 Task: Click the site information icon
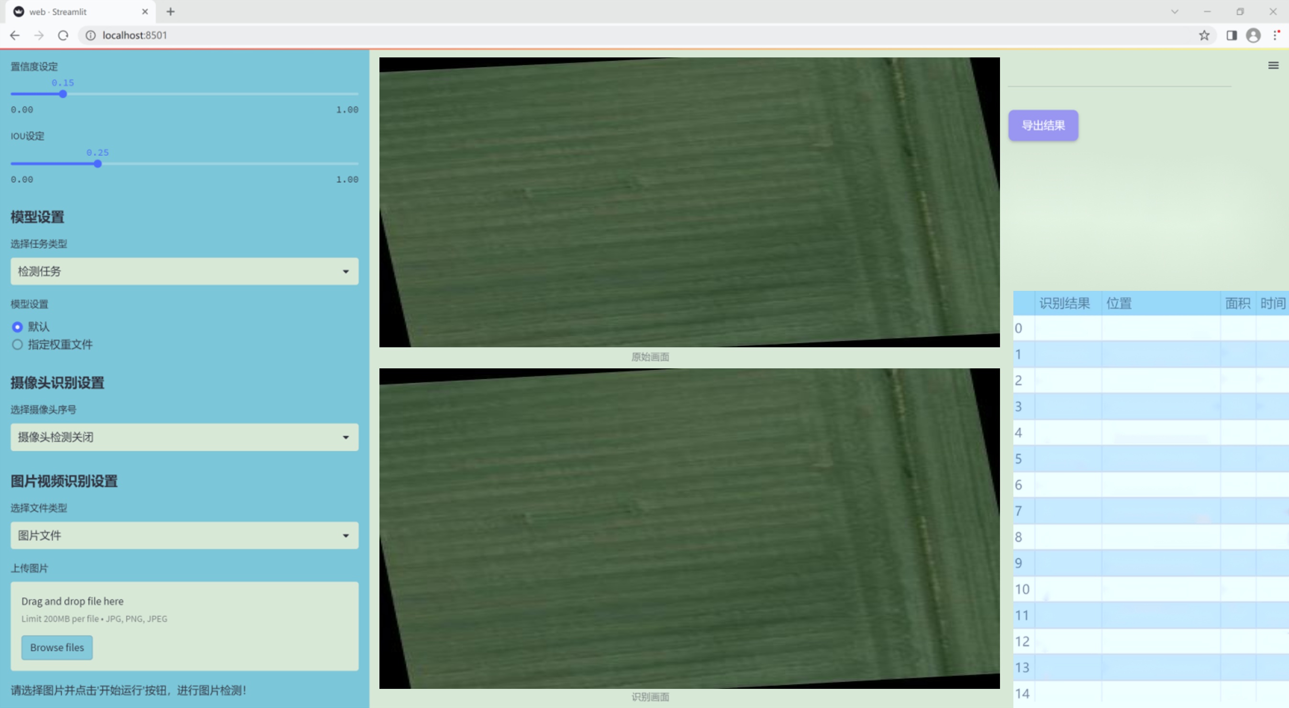pyautogui.click(x=90, y=35)
